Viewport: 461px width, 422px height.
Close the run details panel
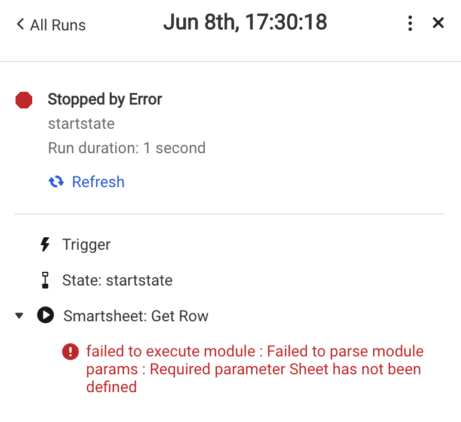click(438, 23)
